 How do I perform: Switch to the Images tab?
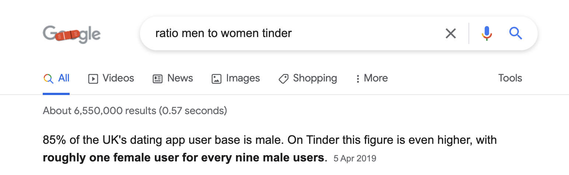[x=236, y=78]
